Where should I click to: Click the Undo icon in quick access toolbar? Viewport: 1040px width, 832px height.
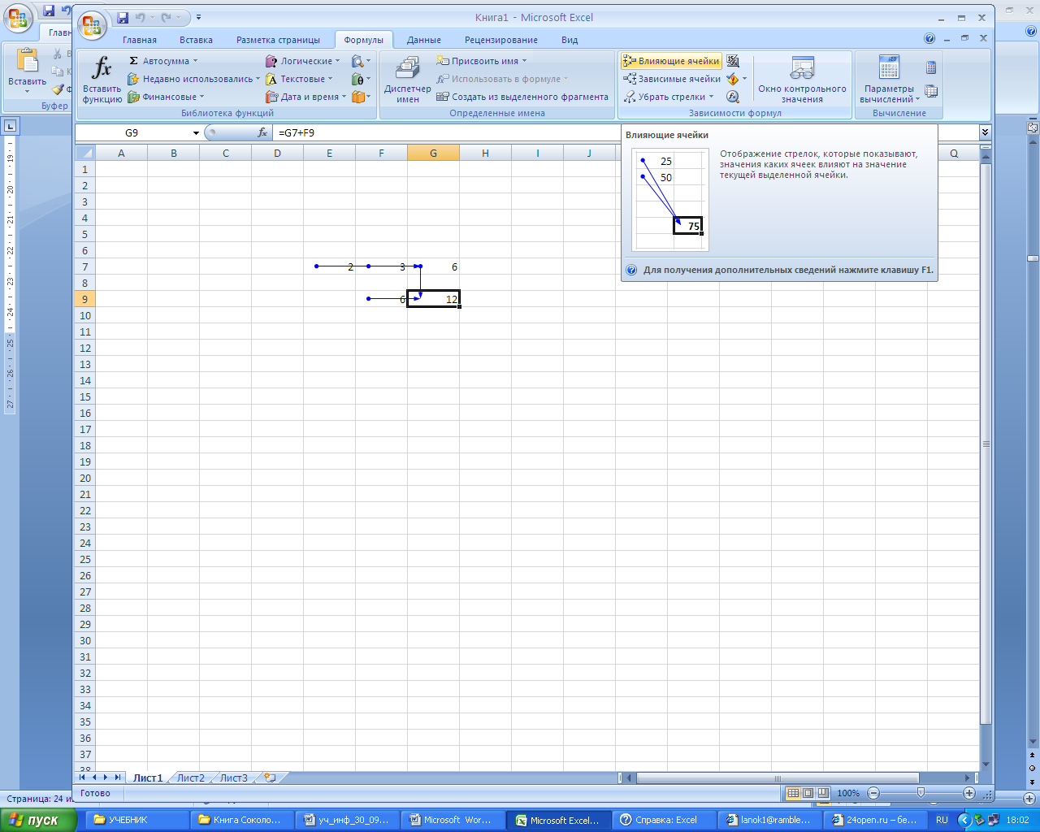tap(141, 17)
